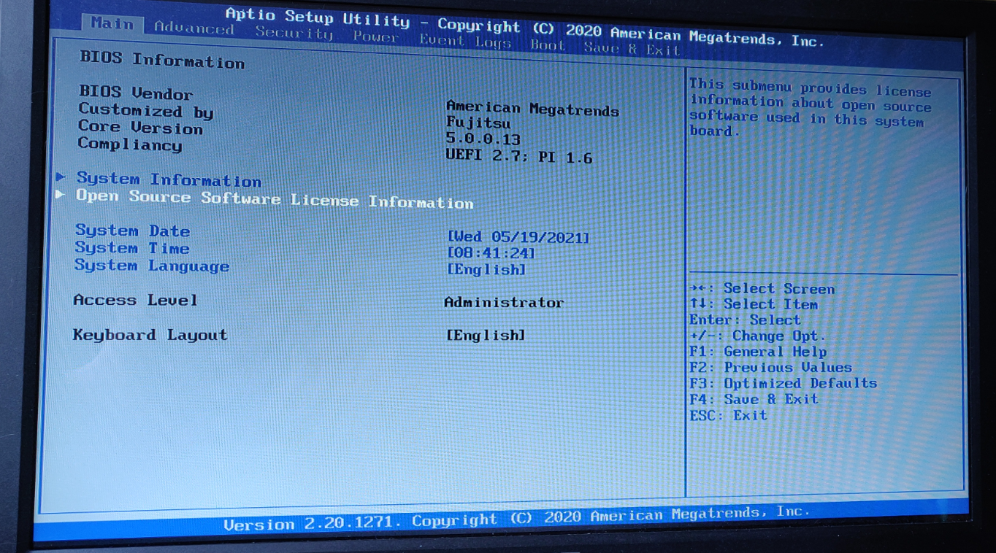Screen dimensions: 996x553
Task: Select the System Language label
Action: [151, 266]
